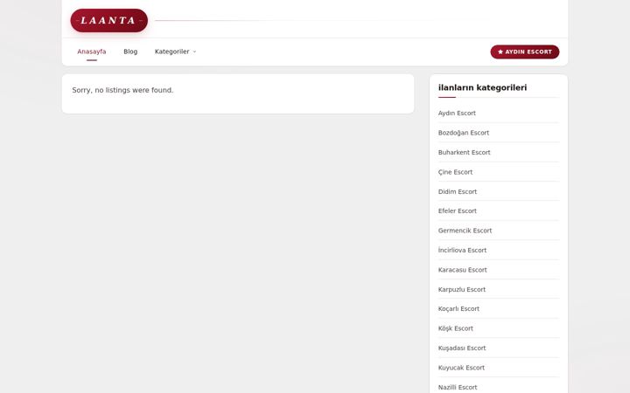Screen dimensions: 630x393
Task: Expand the Kategoriler dropdown chevron
Action: [x=194, y=52]
